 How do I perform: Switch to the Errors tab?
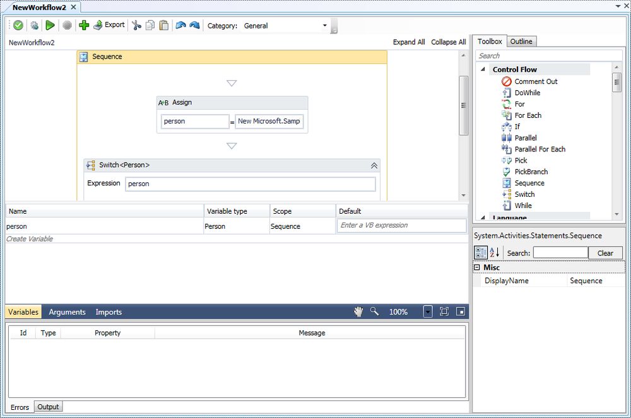point(20,407)
